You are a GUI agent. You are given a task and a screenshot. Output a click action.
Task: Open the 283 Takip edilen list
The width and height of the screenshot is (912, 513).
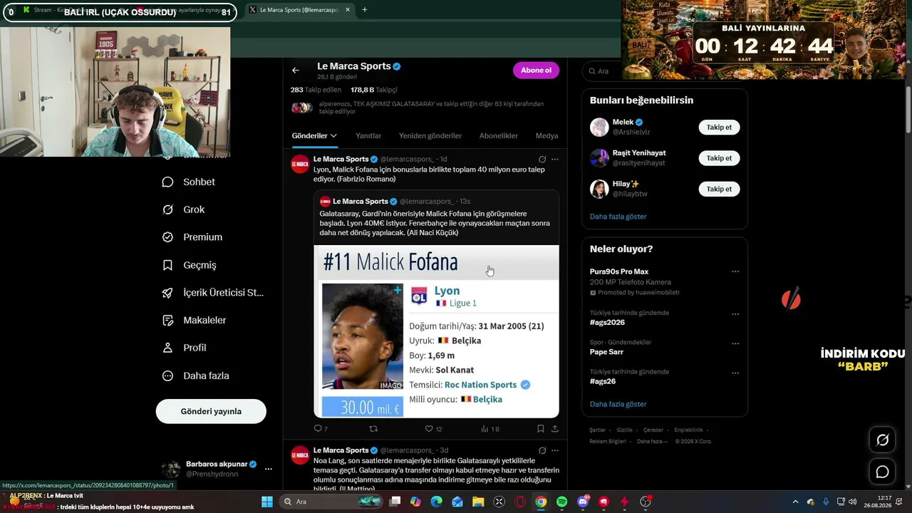pyautogui.click(x=316, y=90)
